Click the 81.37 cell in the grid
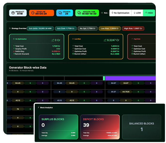The height and width of the screenshot is (143, 166). (x=113, y=92)
